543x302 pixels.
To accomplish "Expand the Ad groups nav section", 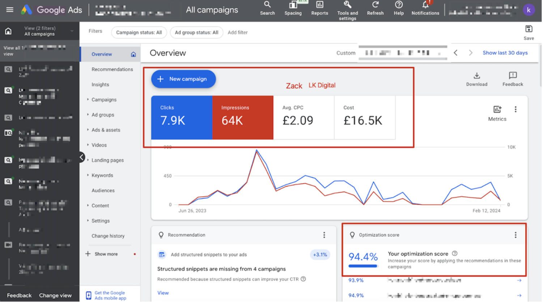I will pyautogui.click(x=88, y=115).
